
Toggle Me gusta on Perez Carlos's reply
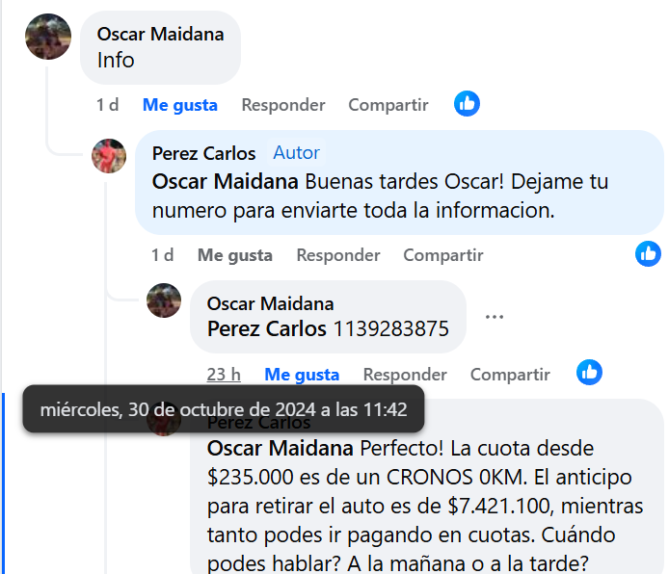click(x=235, y=255)
